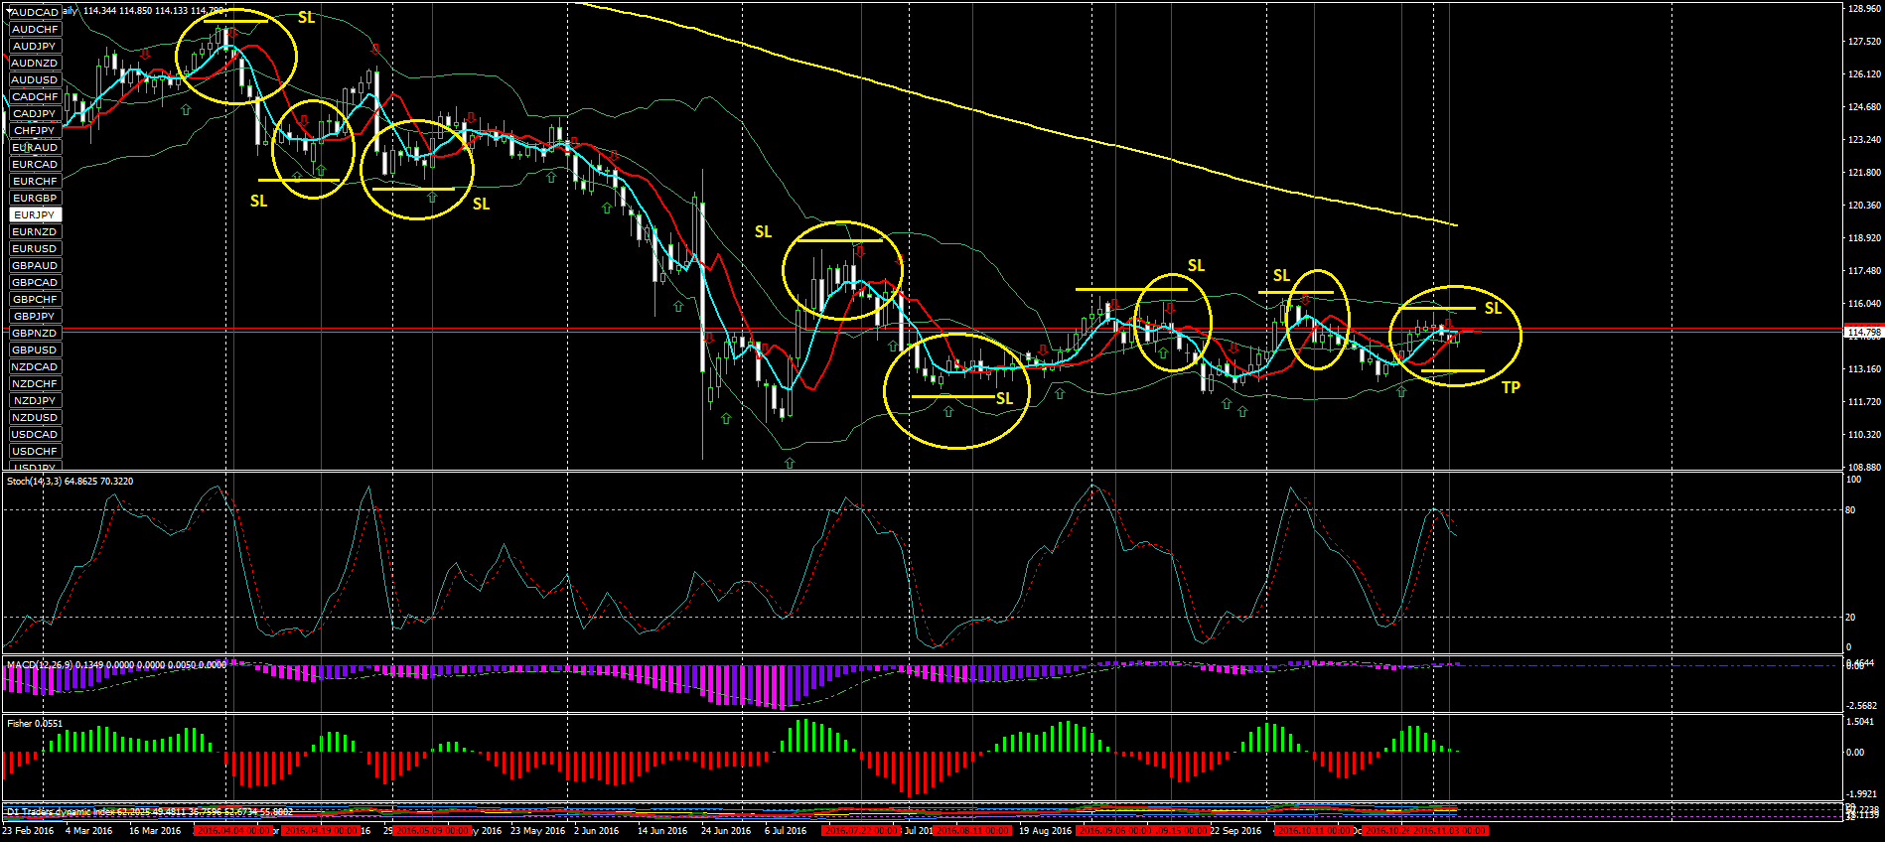Click the MACD(12,26,9) indicator label
The image size is (1885, 842).
(116, 664)
